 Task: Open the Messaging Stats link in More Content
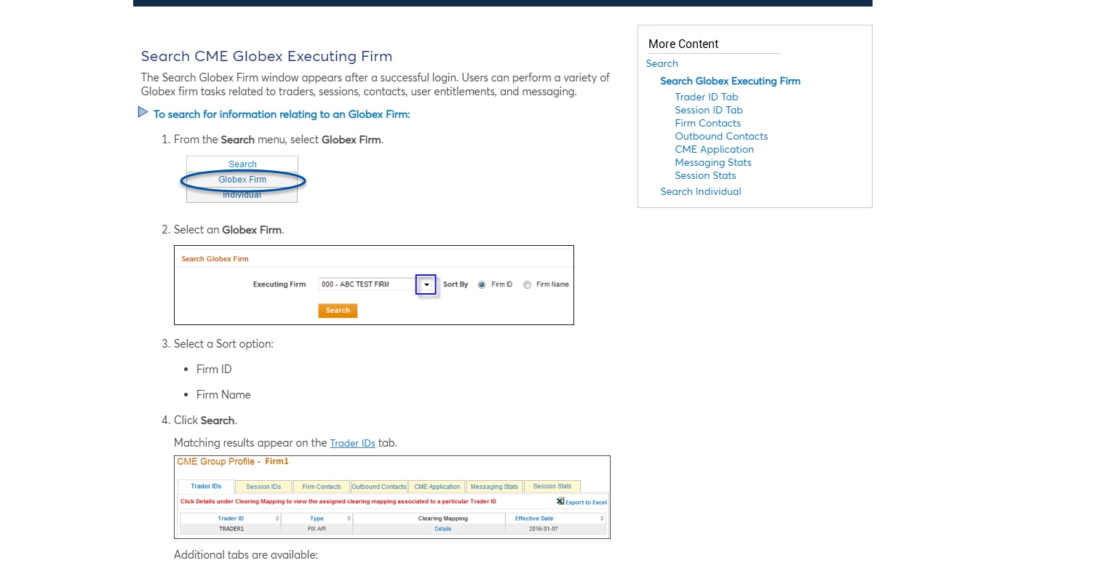(713, 162)
